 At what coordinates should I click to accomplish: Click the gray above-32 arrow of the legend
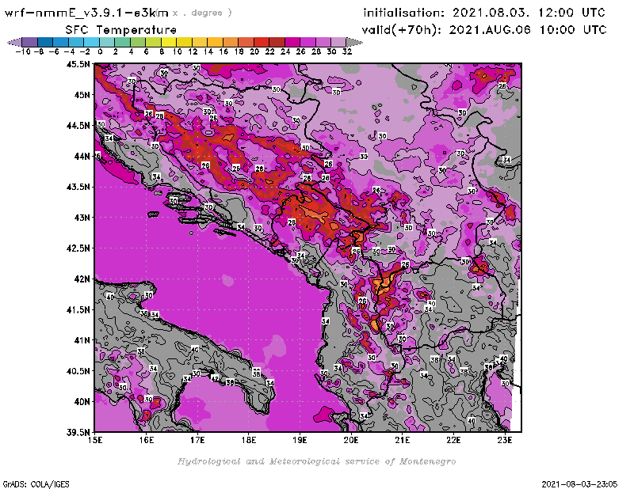354,42
